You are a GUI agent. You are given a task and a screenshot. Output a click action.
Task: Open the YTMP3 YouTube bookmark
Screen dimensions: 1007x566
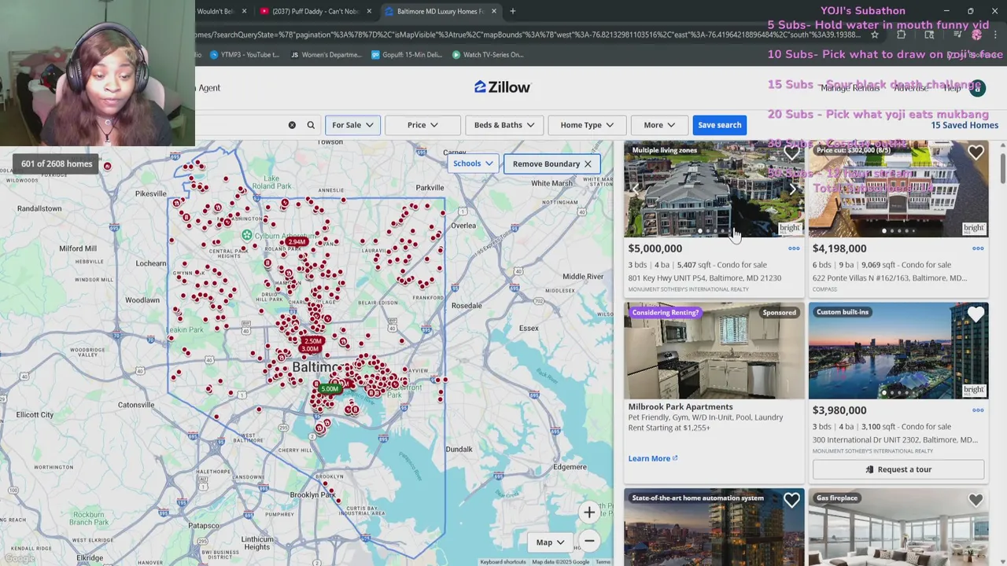click(x=243, y=55)
